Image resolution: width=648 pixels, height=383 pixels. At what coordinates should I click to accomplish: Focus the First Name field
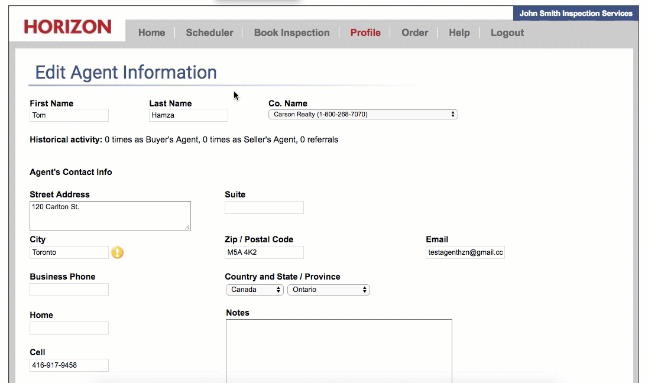[69, 115]
